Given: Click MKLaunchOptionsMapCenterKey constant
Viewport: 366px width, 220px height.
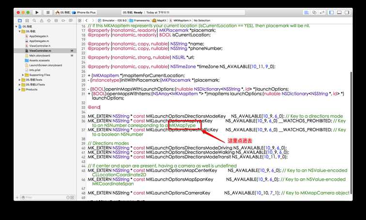Looking at the screenshot, I should pos(182,171).
